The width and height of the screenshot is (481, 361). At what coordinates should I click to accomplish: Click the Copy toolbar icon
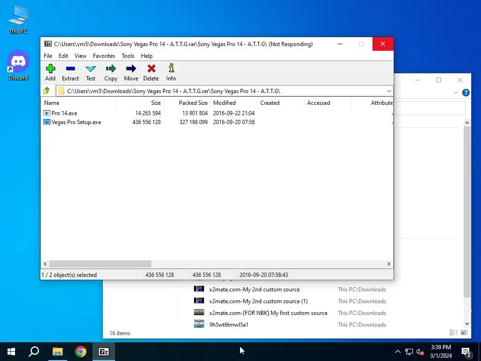click(x=111, y=69)
